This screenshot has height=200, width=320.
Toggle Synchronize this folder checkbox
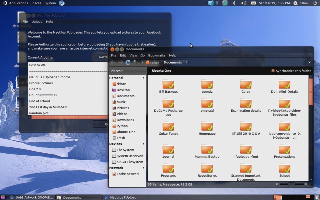click(x=273, y=71)
